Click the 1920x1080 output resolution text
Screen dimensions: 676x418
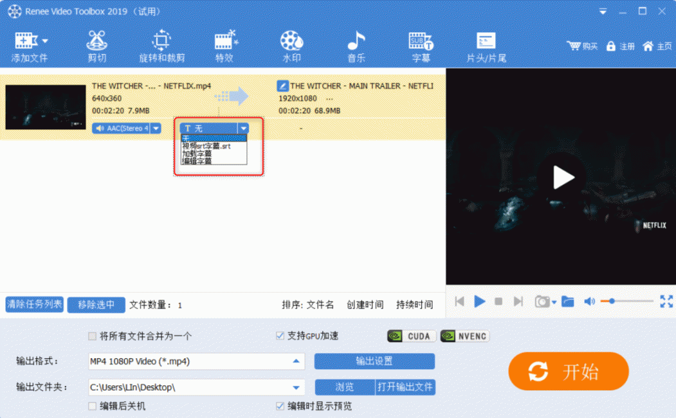coord(297,98)
